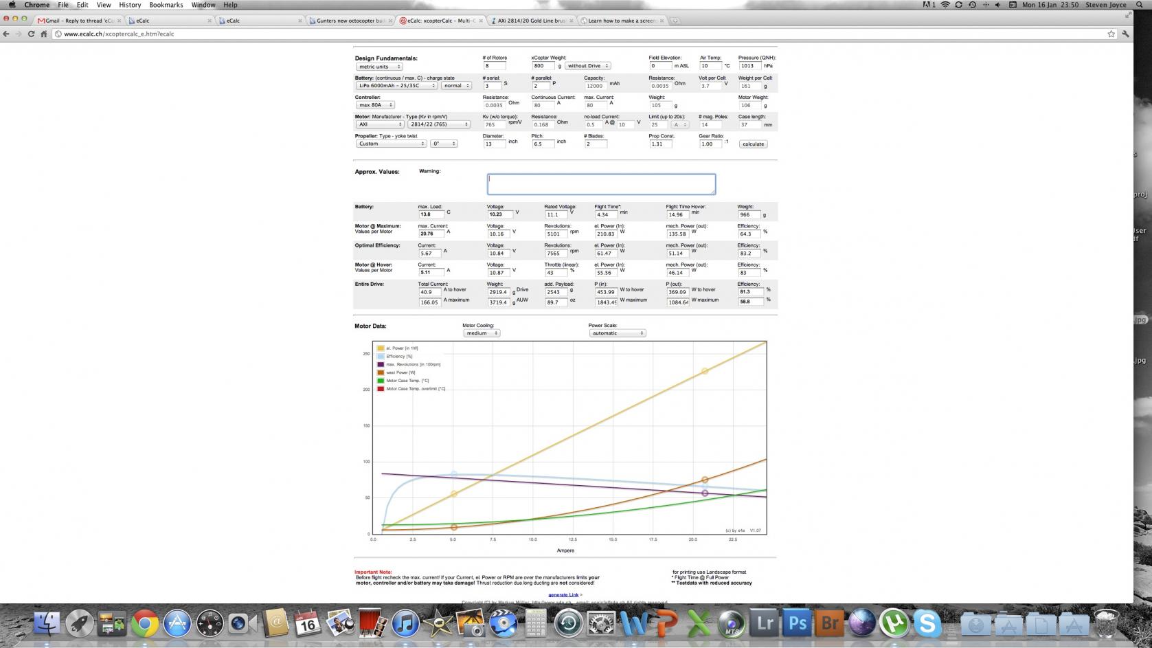Image resolution: width=1152 pixels, height=648 pixels.
Task: Go back with the back arrow
Action: pyautogui.click(x=6, y=34)
